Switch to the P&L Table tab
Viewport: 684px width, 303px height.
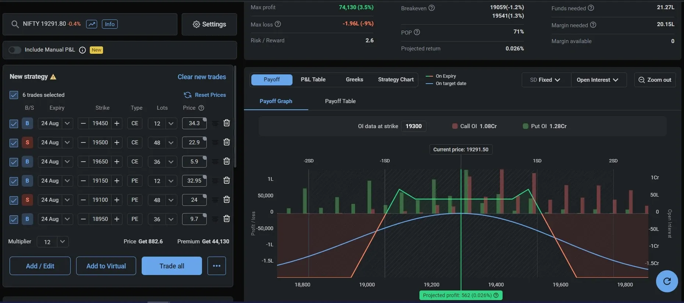click(313, 80)
